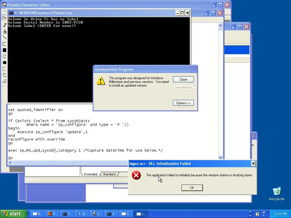291x218 pixels.
Task: Select the Filled Rectangle tool
Action: 5,50
